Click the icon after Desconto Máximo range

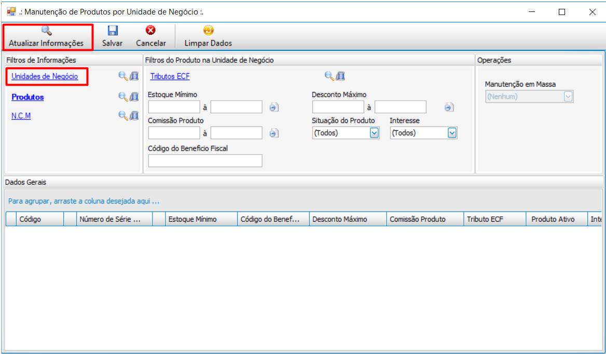(x=449, y=107)
